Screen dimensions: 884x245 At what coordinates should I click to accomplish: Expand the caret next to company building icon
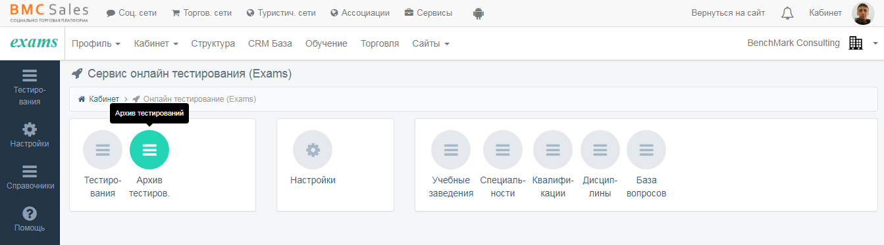point(875,43)
